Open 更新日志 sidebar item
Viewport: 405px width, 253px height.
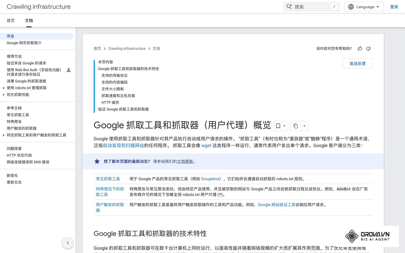[x=14, y=182]
